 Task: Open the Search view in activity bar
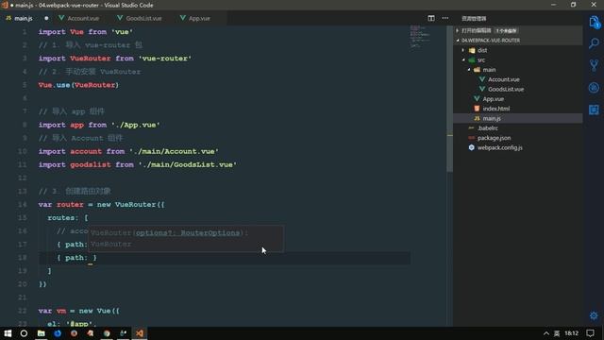point(594,43)
